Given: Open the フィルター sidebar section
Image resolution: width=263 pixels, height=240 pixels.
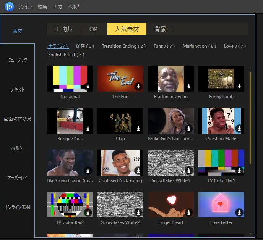Looking at the screenshot, I should tap(18, 148).
